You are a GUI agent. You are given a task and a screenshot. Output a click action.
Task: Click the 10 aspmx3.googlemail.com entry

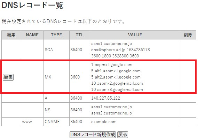coord(117,90)
